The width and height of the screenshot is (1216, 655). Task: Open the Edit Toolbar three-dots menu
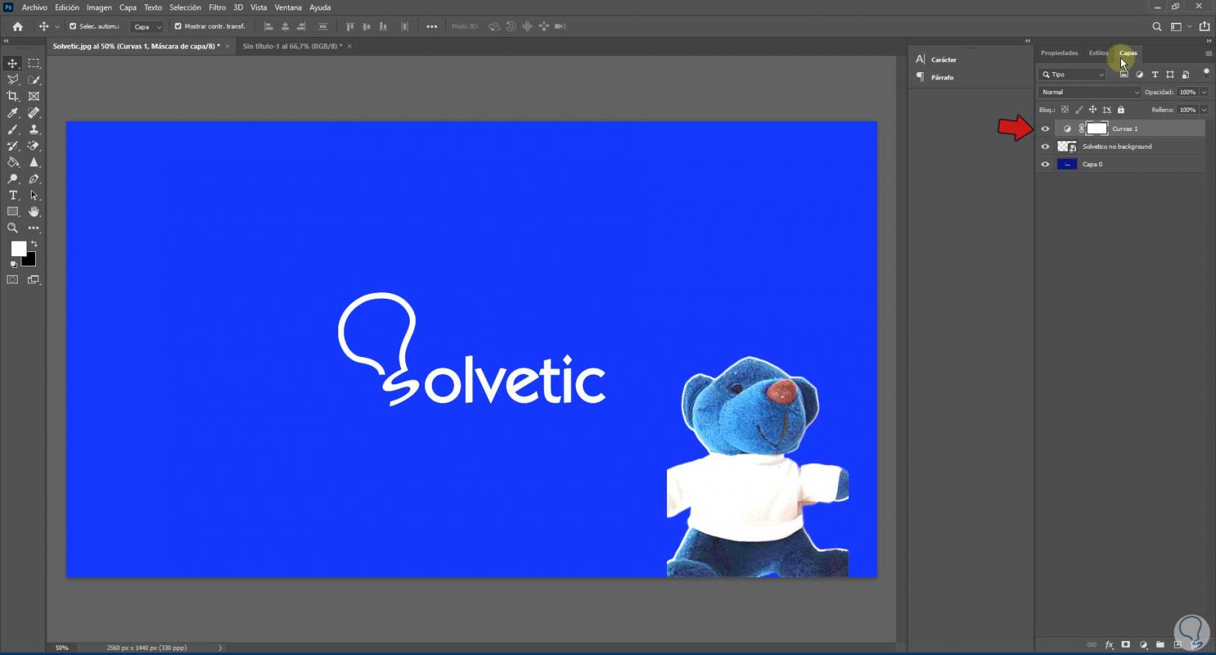[x=34, y=228]
